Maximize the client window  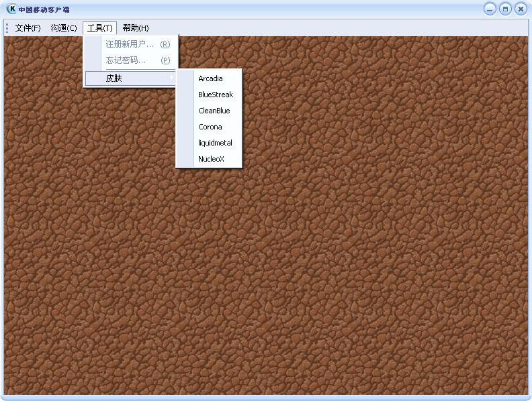tap(504, 9)
